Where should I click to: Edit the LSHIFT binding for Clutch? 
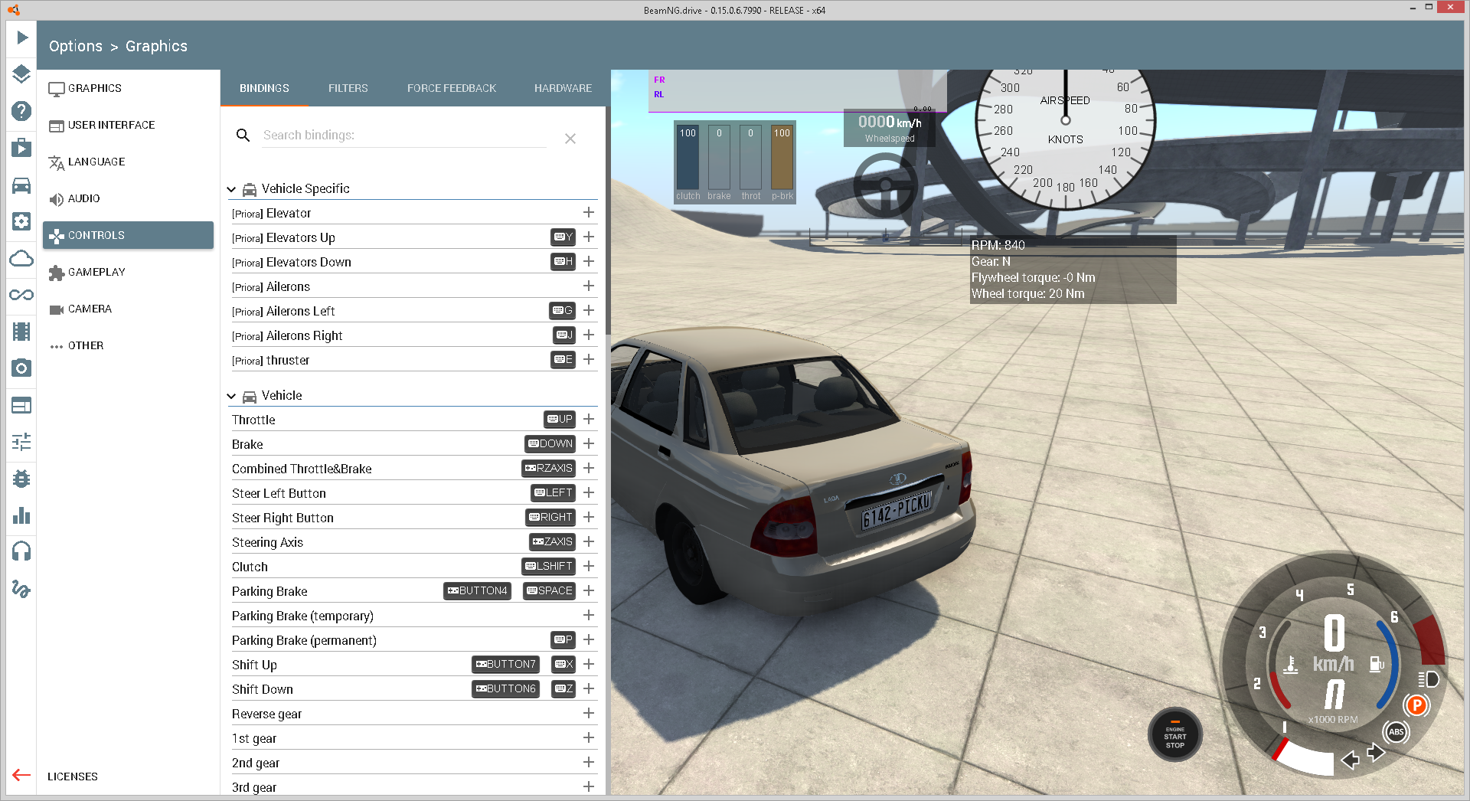548,567
